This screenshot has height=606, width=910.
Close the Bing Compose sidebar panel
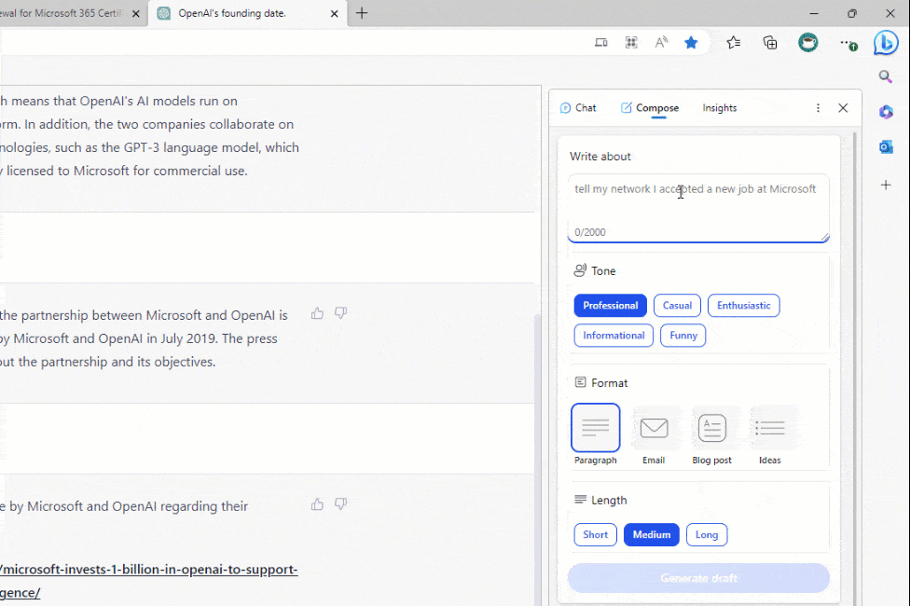point(843,108)
